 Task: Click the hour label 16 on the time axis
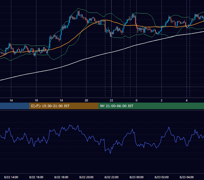[36, 100]
